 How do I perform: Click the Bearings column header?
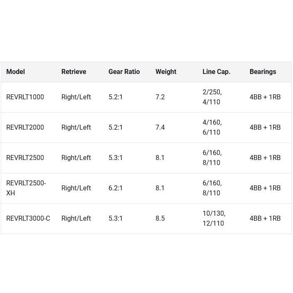click(263, 71)
